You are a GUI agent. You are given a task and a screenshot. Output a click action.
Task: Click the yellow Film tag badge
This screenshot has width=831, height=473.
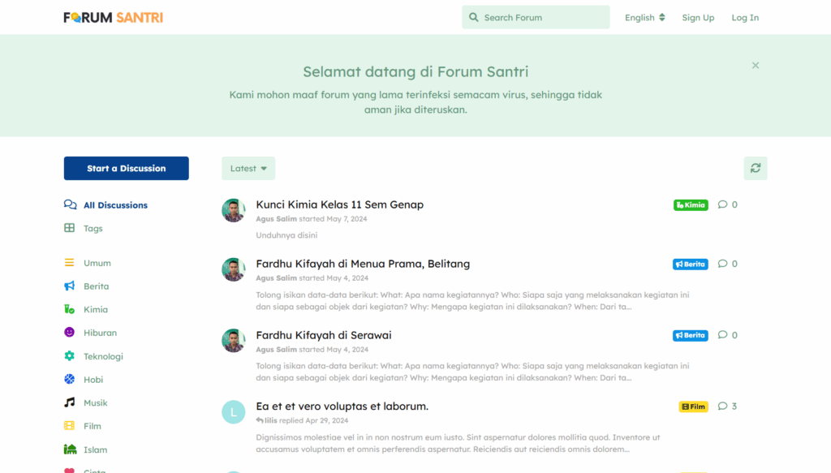(x=693, y=406)
